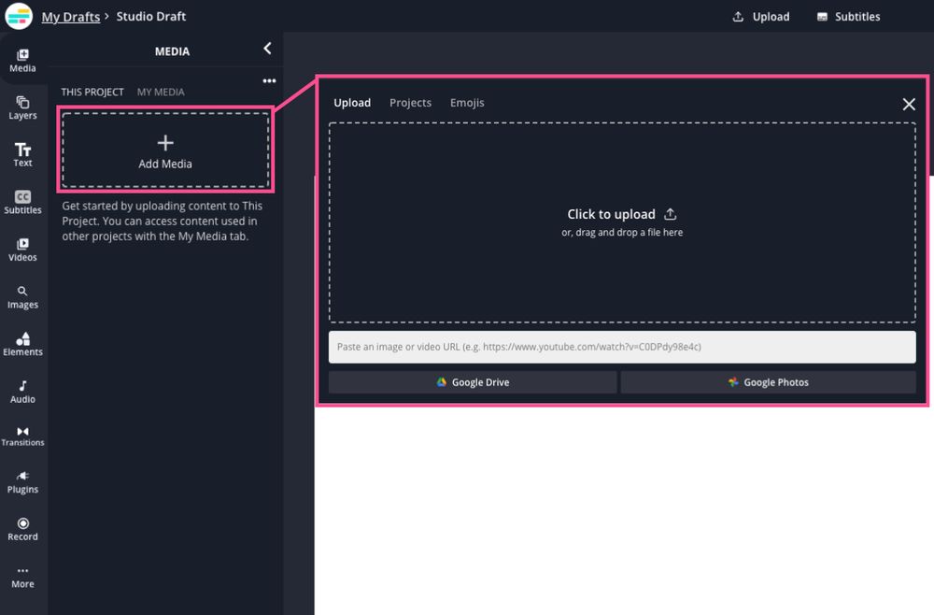Open the Images search panel
Screen dimensions: 934x615
click(22, 296)
